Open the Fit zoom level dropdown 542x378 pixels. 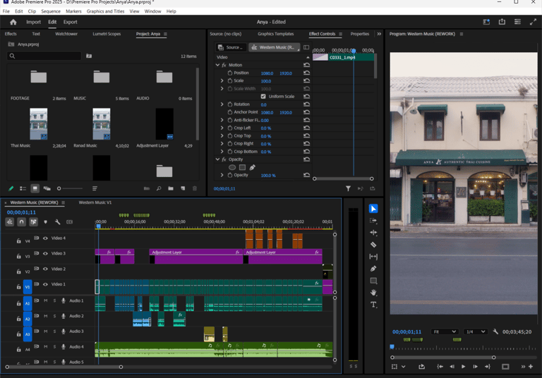click(x=444, y=331)
